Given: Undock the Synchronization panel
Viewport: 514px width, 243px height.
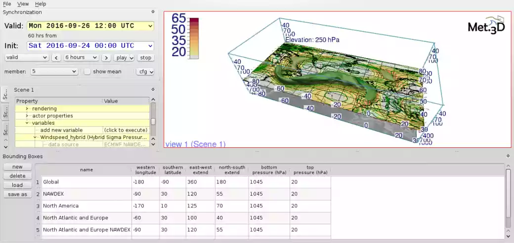Looking at the screenshot, I should pyautogui.click(x=153, y=12).
